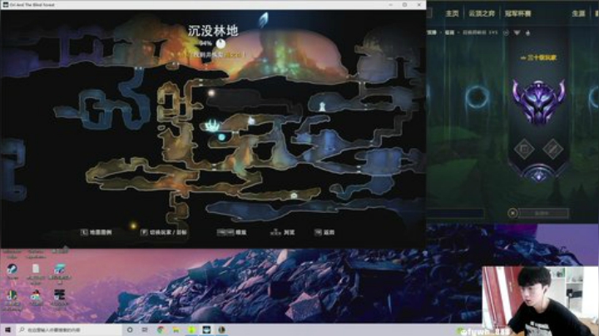Open File Explorer from the taskbar
The width and height of the screenshot is (599, 336).
coord(176,329)
